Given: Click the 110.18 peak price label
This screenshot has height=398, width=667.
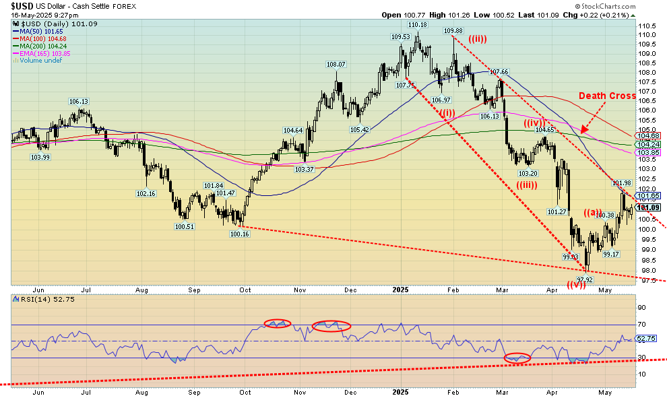Looking at the screenshot, I should coord(418,25).
